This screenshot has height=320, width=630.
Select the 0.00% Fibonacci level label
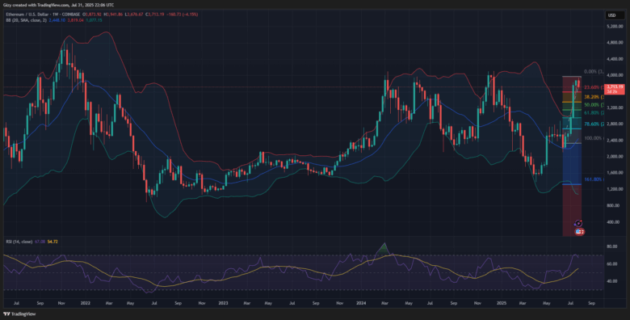(593, 72)
